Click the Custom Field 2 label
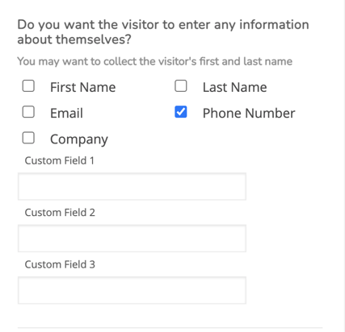This screenshot has width=345, height=332. point(60,213)
